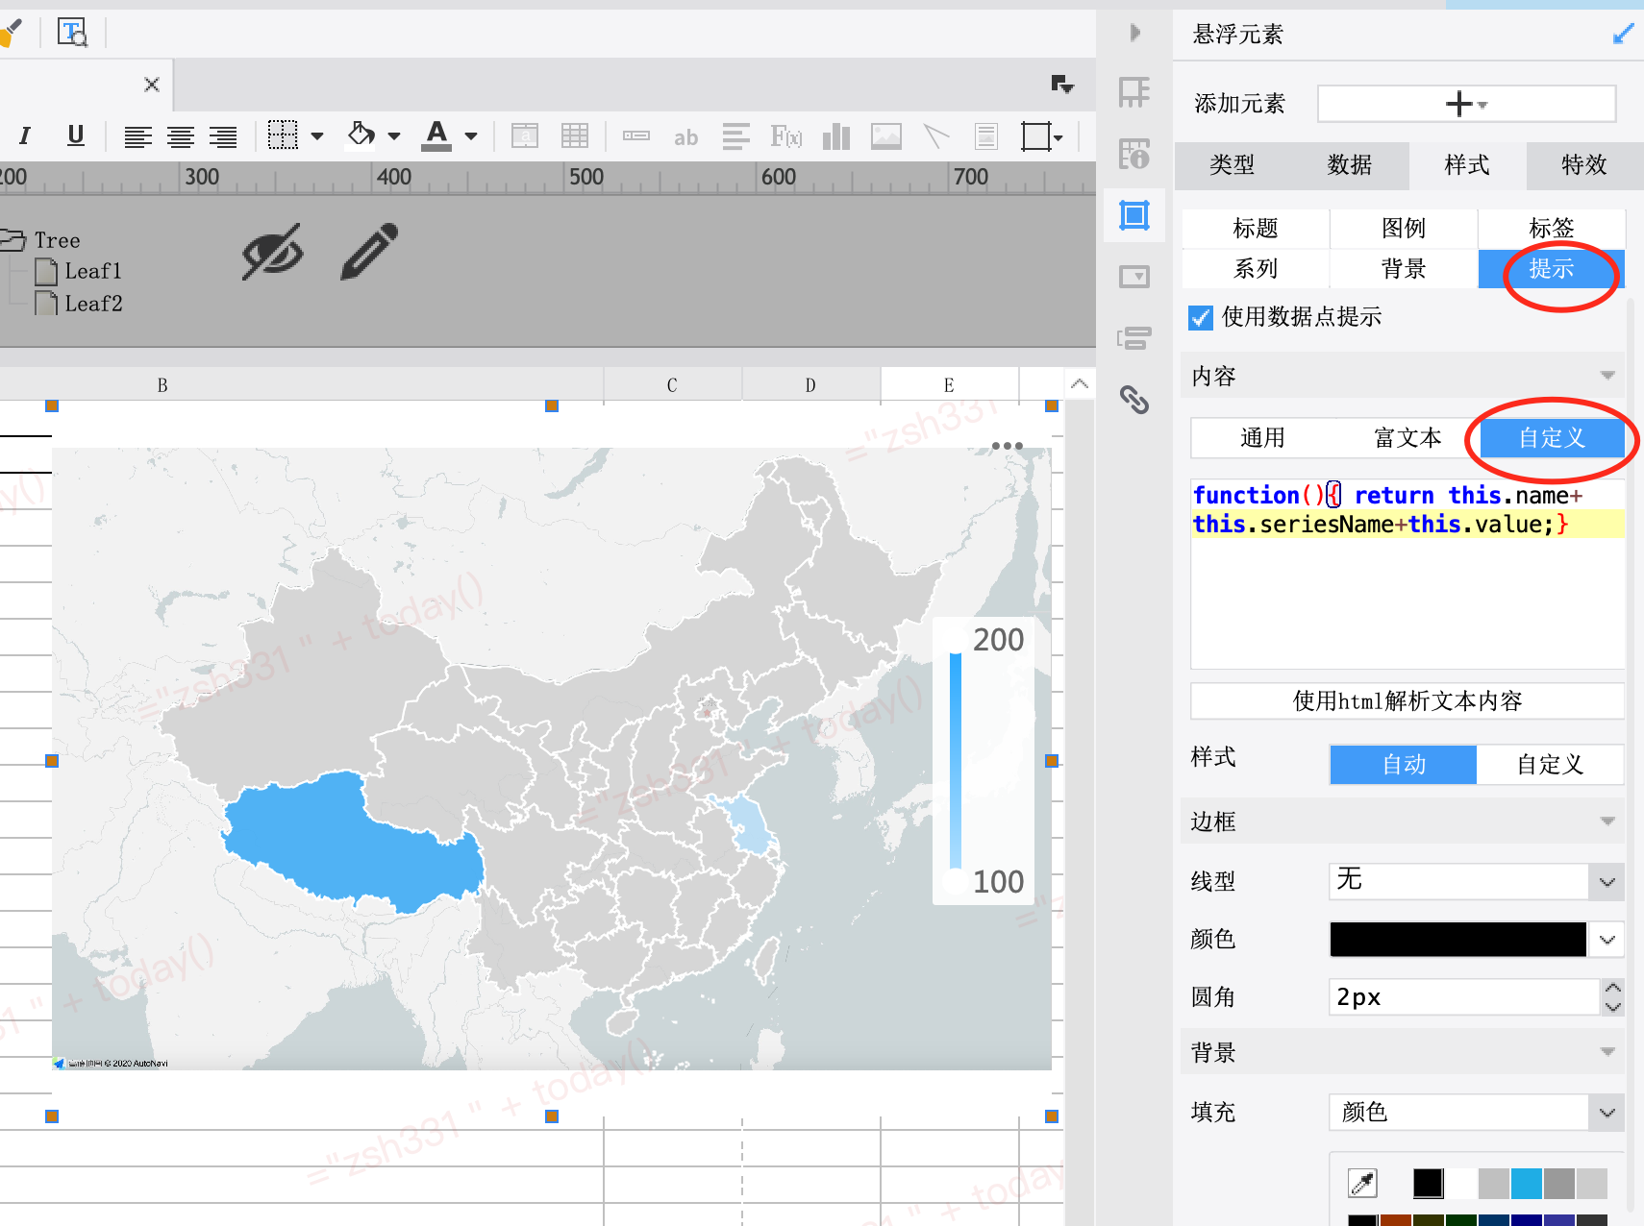
Task: Insert bar chart icon
Action: (836, 136)
